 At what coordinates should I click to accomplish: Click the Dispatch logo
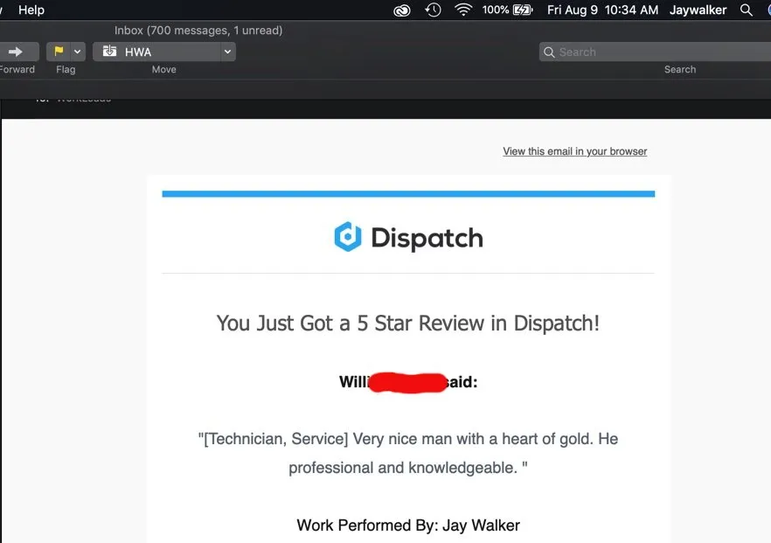(x=408, y=238)
